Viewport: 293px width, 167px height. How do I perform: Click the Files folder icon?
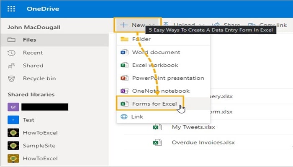11,40
